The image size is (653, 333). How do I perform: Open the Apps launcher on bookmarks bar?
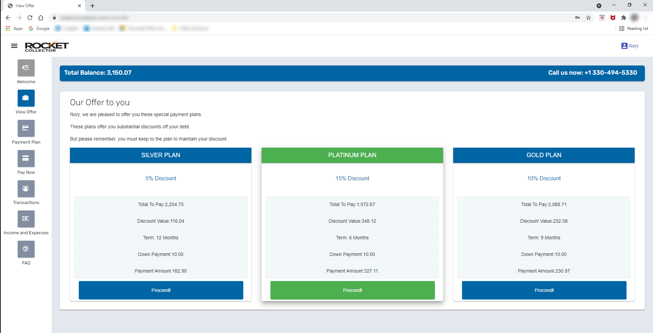[8, 29]
